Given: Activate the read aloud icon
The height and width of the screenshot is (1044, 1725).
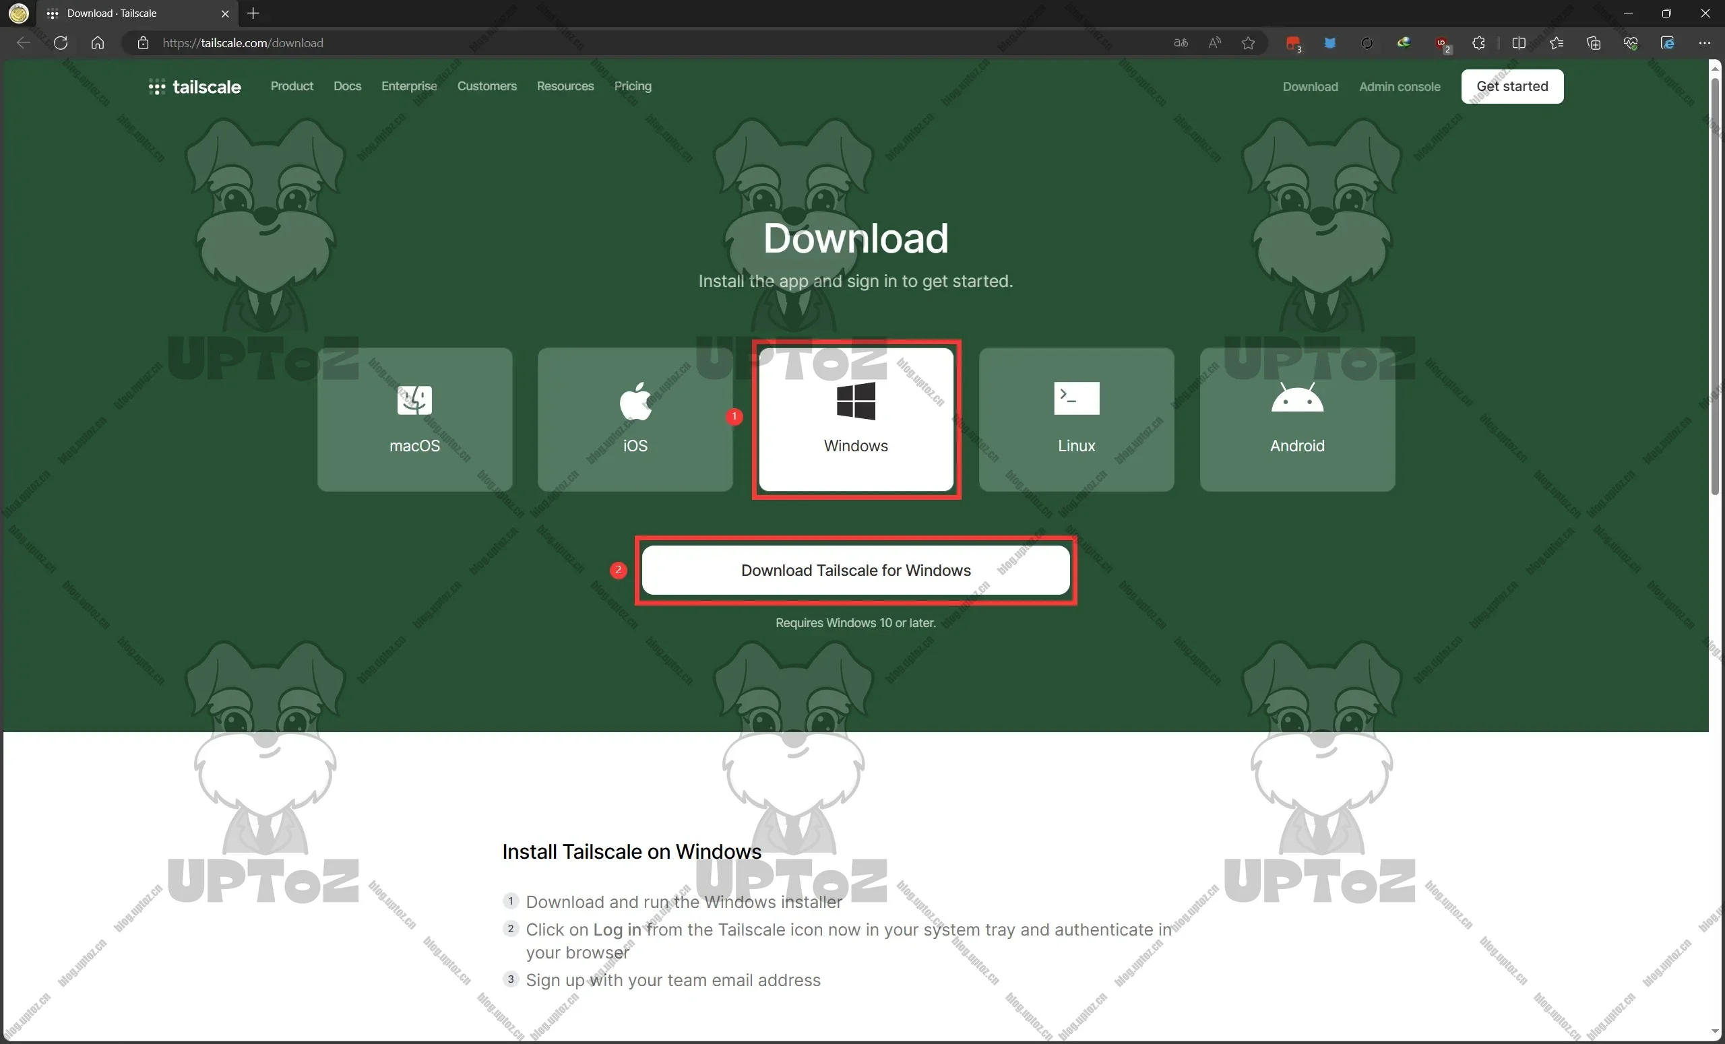Looking at the screenshot, I should tap(1215, 42).
